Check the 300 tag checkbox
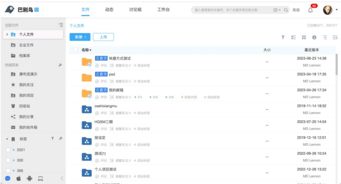 (x=8, y=160)
